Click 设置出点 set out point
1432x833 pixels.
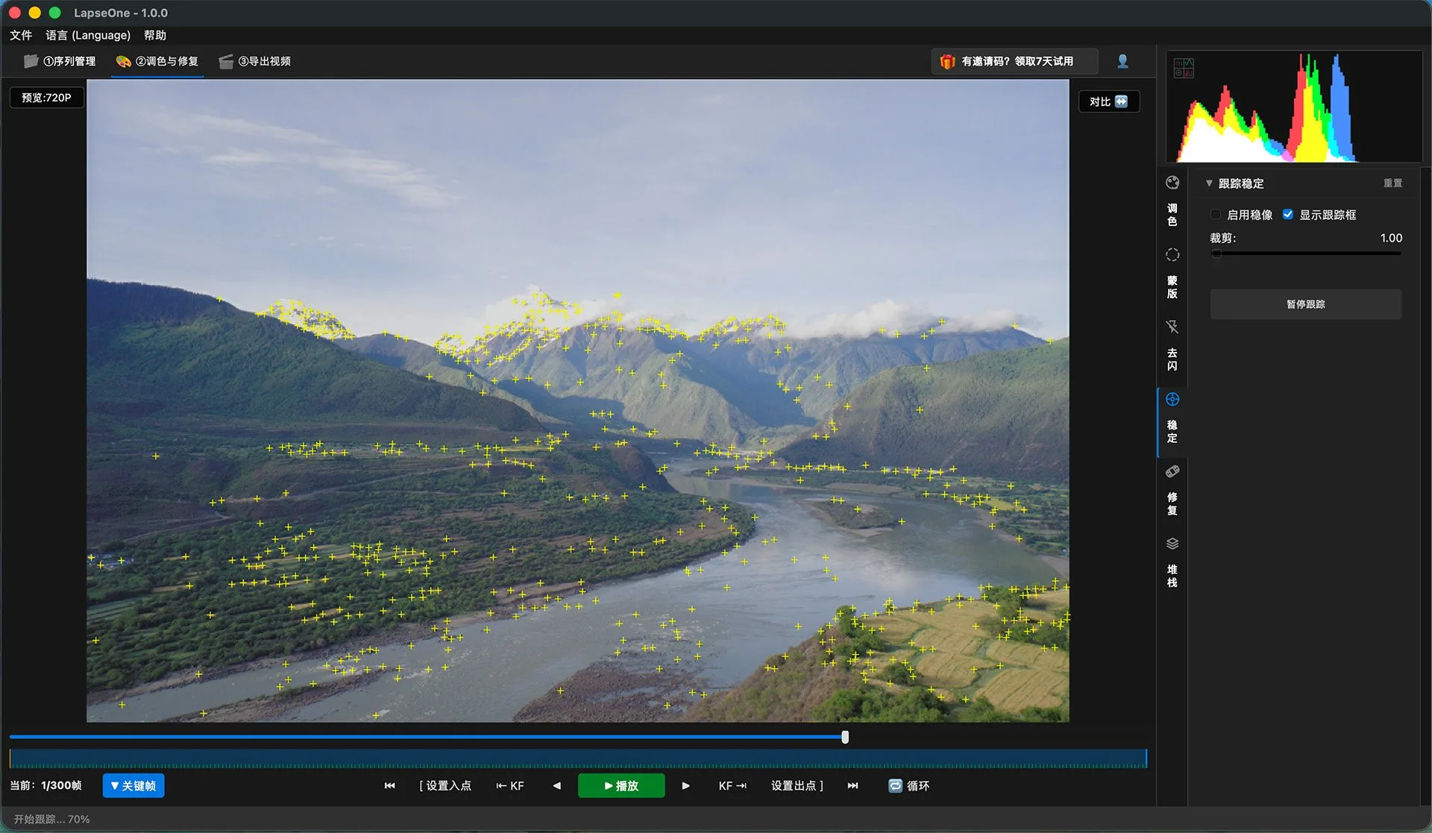(797, 785)
